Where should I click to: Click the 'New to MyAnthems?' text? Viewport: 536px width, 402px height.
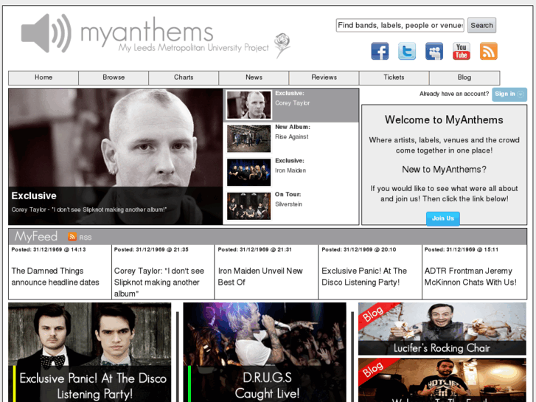pyautogui.click(x=444, y=170)
